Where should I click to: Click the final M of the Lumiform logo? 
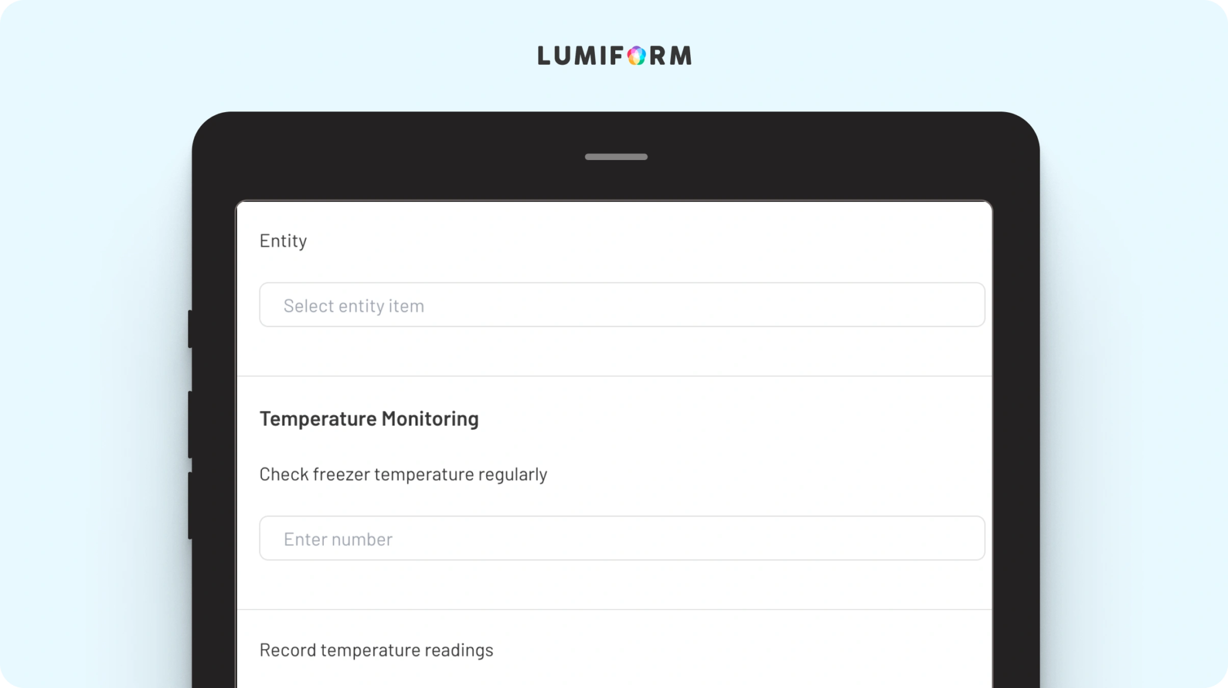coord(680,56)
